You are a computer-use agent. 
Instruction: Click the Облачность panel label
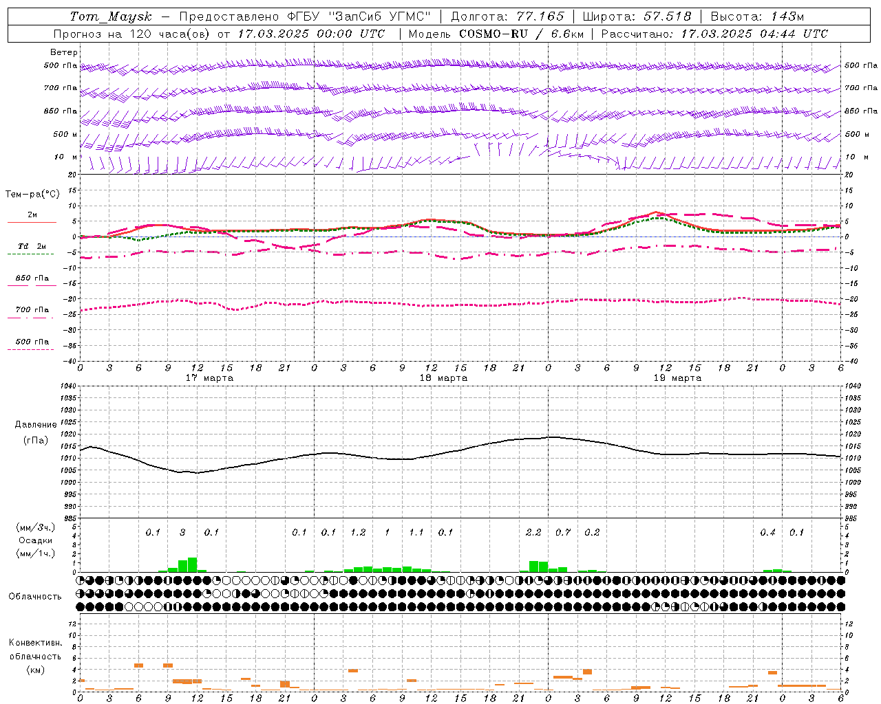point(35,597)
